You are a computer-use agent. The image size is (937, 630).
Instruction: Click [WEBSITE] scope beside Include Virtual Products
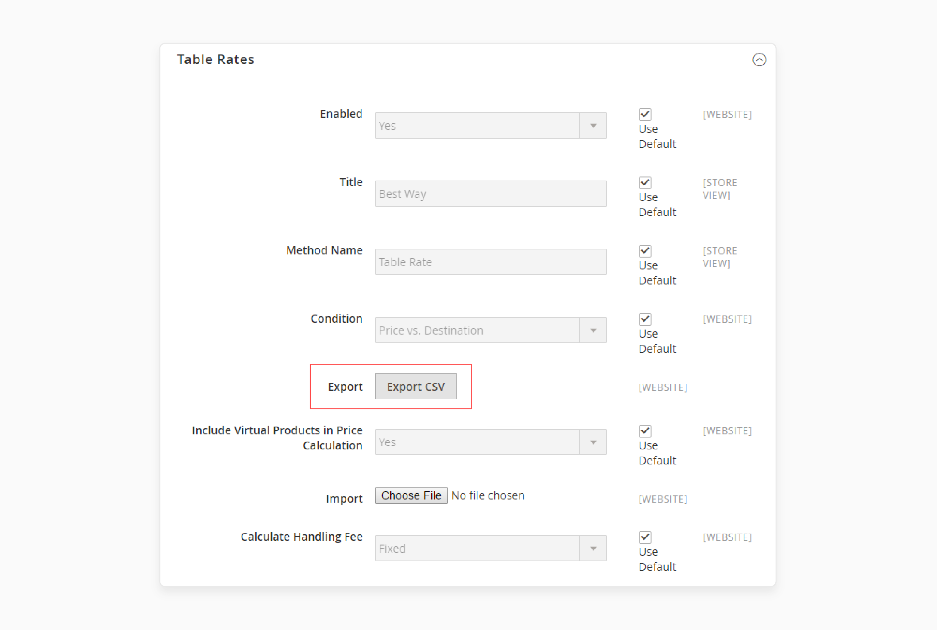[x=727, y=431]
